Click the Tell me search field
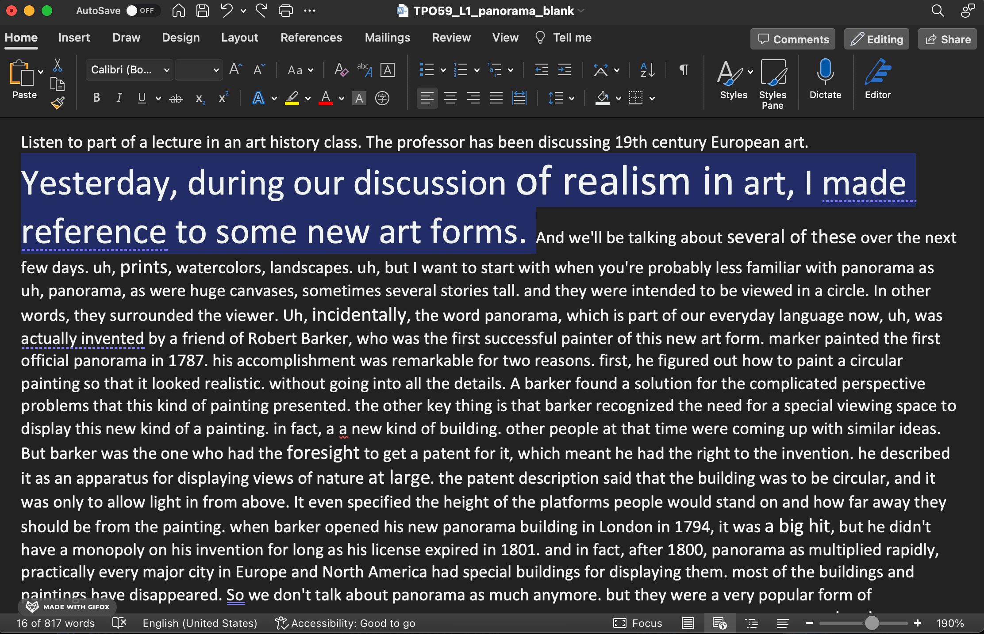The width and height of the screenshot is (984, 634). coord(564,38)
